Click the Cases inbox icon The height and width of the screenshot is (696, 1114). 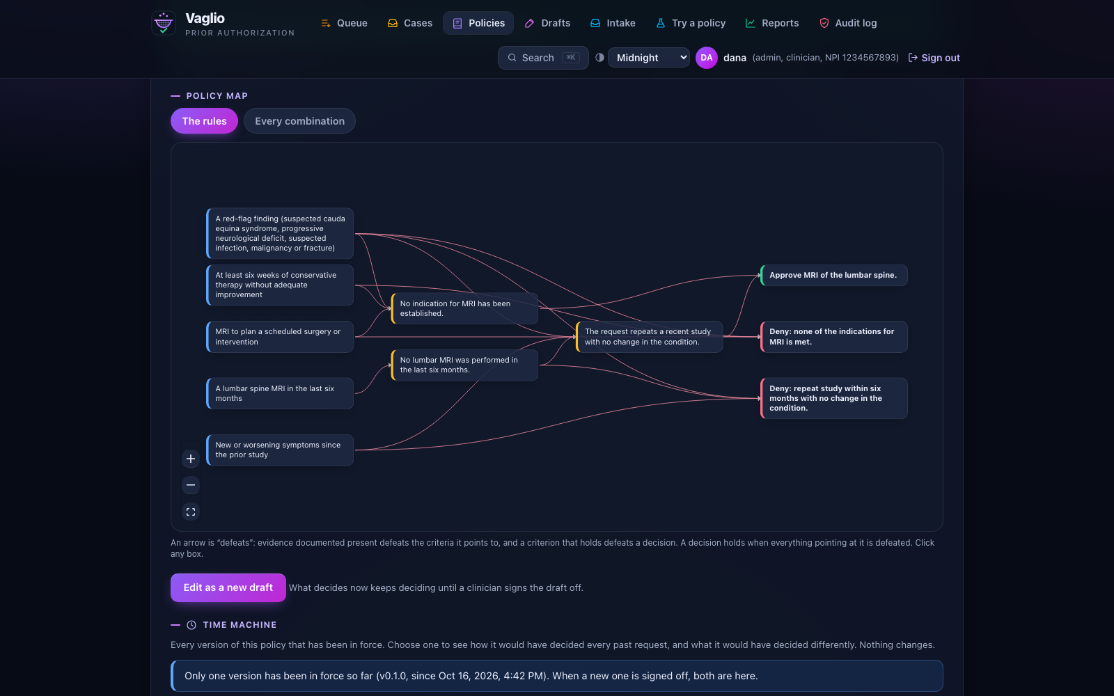click(x=393, y=23)
